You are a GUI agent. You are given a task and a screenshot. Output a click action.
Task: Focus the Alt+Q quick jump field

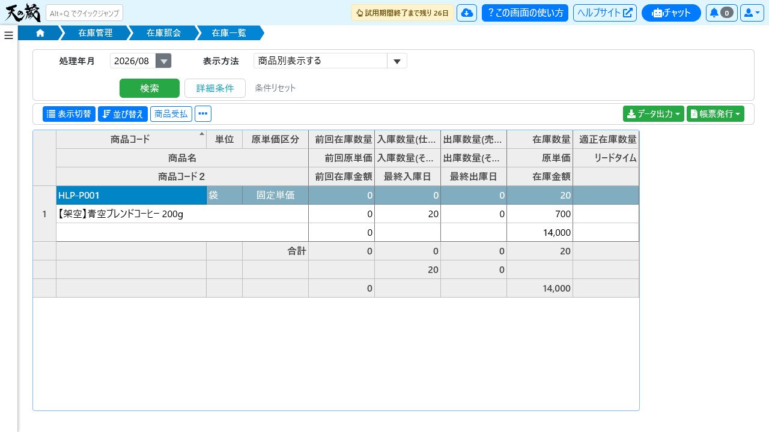[84, 13]
